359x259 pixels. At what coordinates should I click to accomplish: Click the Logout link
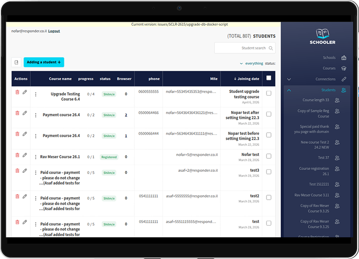[x=54, y=31]
